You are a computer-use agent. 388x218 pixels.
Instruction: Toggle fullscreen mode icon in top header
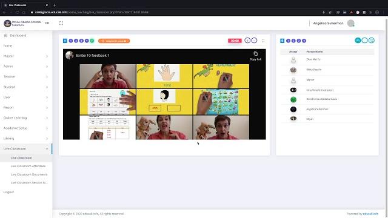(61, 23)
